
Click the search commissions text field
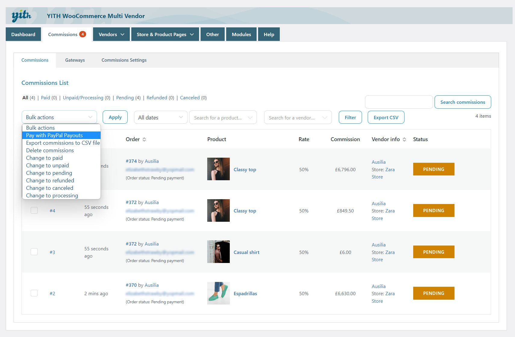399,102
